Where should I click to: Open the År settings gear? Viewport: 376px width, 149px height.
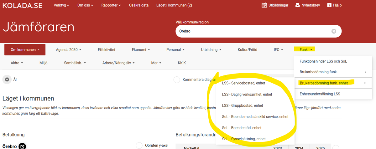click(7, 80)
